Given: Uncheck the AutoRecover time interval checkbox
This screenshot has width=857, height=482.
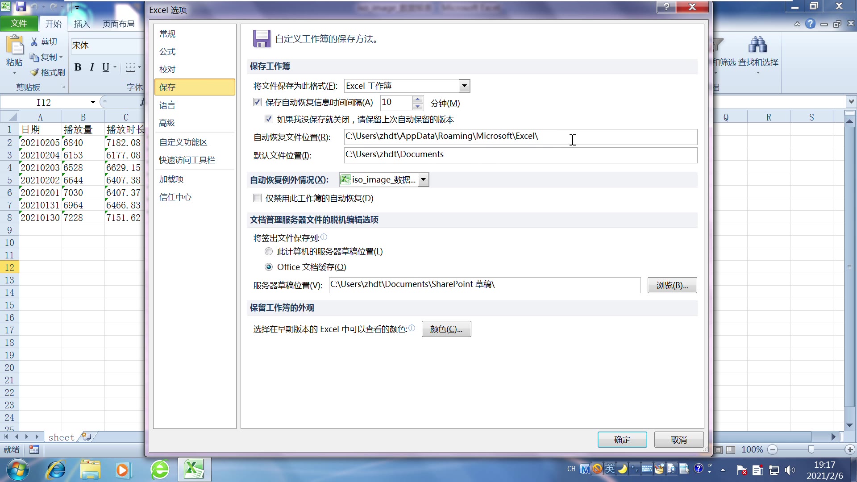Looking at the screenshot, I should pos(257,102).
